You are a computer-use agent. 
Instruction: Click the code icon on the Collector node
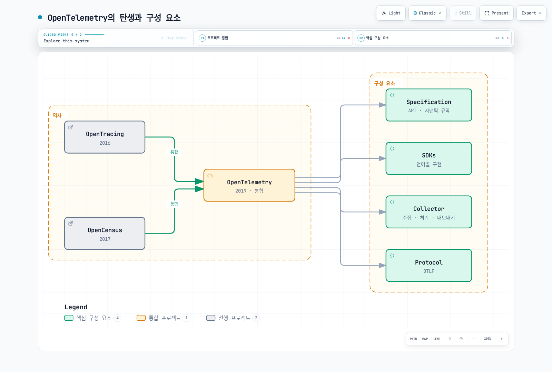tap(392, 202)
